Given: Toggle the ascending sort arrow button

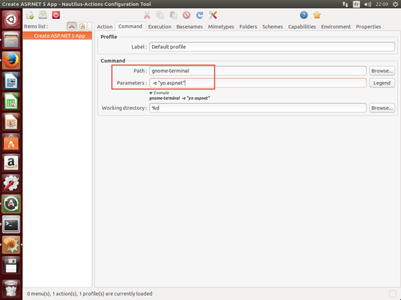Looking at the screenshot, I should [71, 26].
